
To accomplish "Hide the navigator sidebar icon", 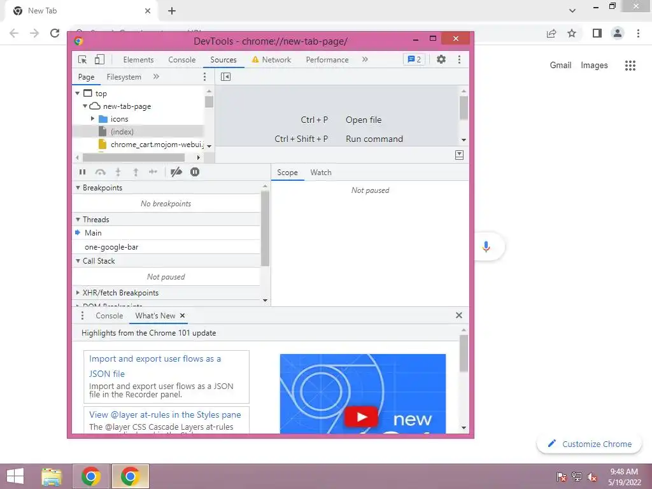I will tap(225, 76).
